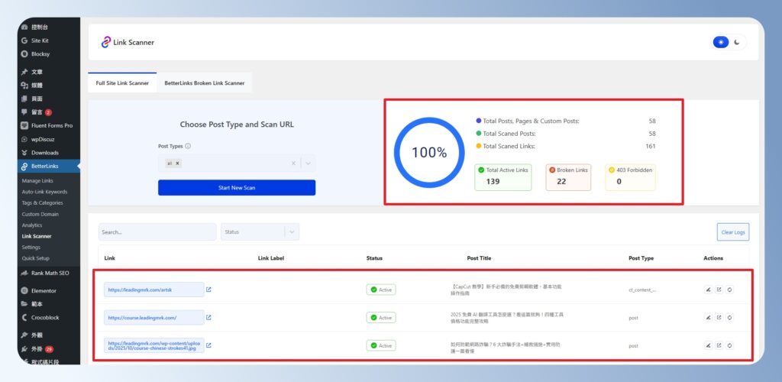The height and width of the screenshot is (382, 782).
Task: Click the 100% scan progress circle
Action: coord(428,152)
